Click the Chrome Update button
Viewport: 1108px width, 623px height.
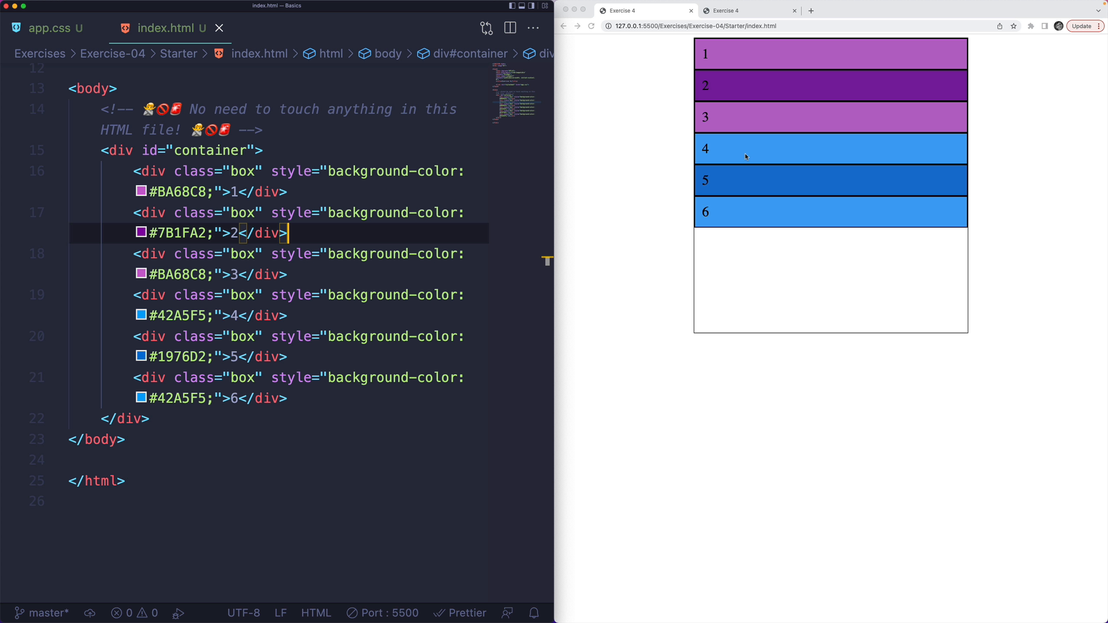click(1085, 26)
